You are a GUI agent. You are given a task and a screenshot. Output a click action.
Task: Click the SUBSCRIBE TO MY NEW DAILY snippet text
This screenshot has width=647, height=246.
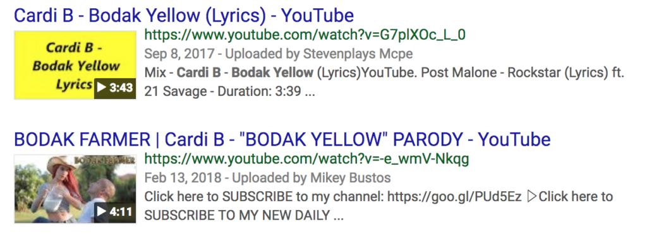pyautogui.click(x=238, y=215)
